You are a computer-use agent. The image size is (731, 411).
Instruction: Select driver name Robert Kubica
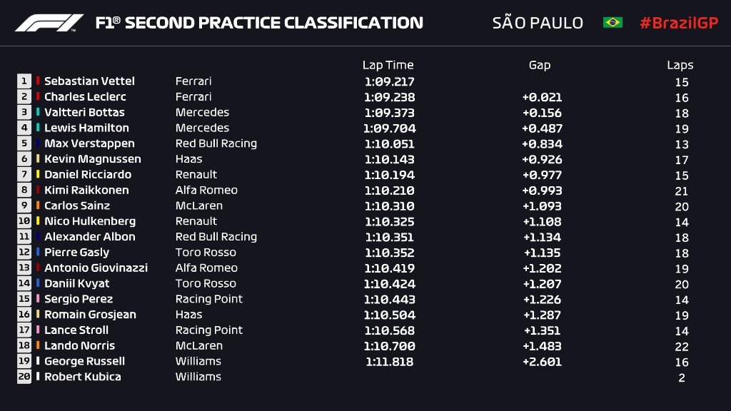83,377
